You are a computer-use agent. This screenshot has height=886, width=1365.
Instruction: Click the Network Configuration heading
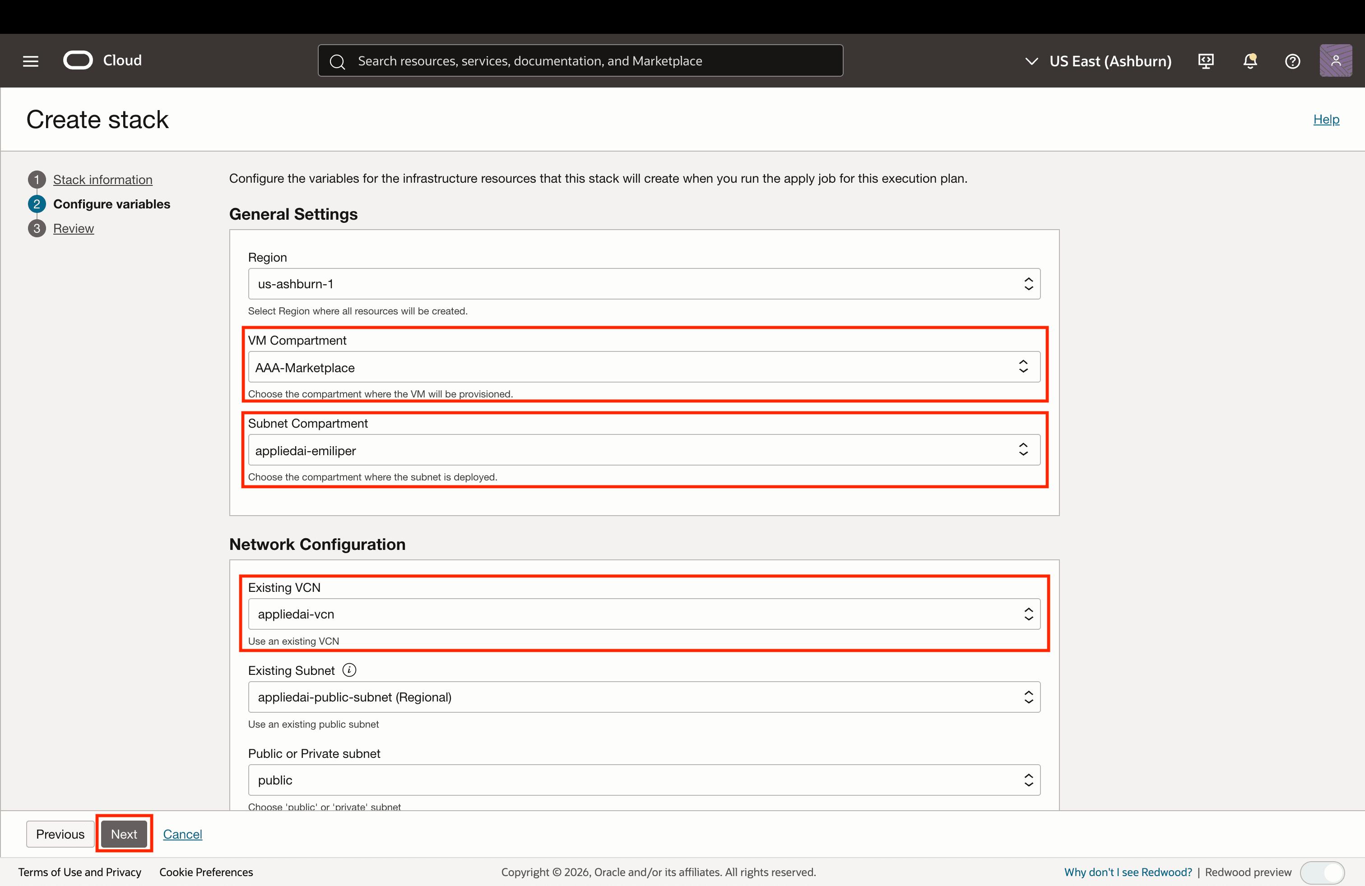[x=317, y=544]
